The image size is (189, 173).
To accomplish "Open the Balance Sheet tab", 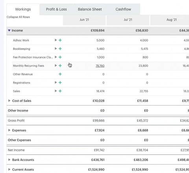I will 90,9.
